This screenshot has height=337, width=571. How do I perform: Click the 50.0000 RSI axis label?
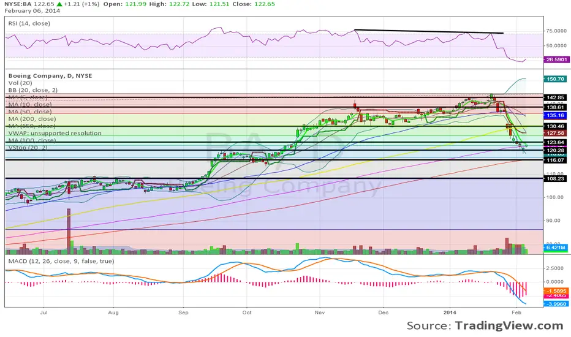point(556,45)
